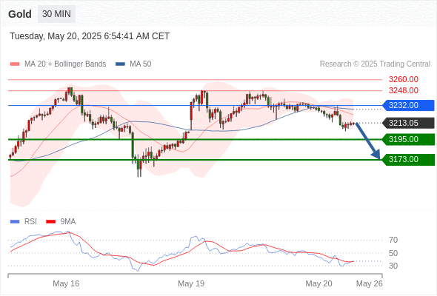This screenshot has width=437, height=296.
Task: Click the green 3173.00 support tag
Action: point(408,160)
